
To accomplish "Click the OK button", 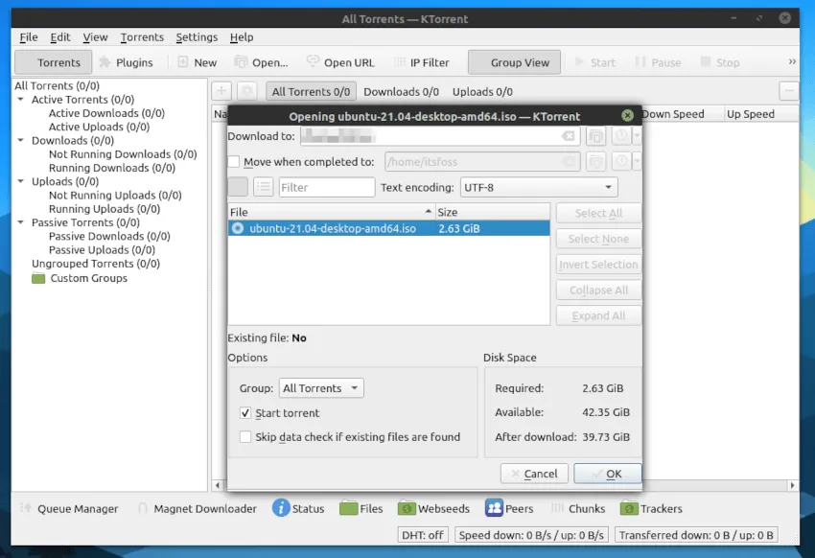I will [607, 474].
